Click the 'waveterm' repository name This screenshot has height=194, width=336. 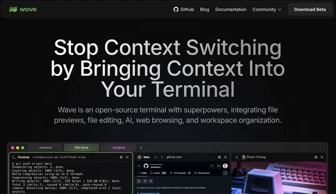coord(156,167)
